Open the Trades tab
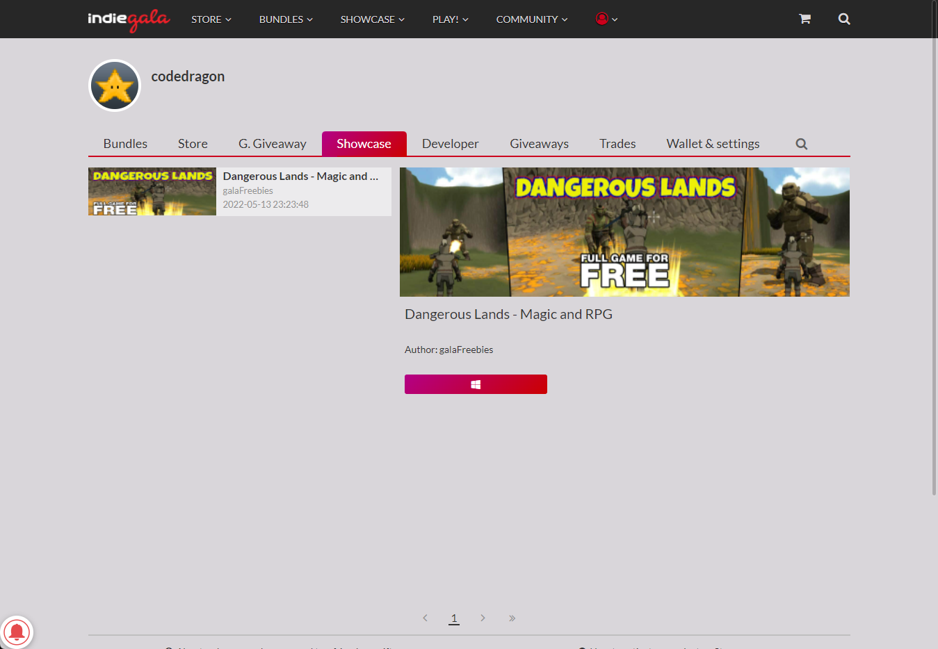Viewport: 938px width, 649px height. click(617, 144)
